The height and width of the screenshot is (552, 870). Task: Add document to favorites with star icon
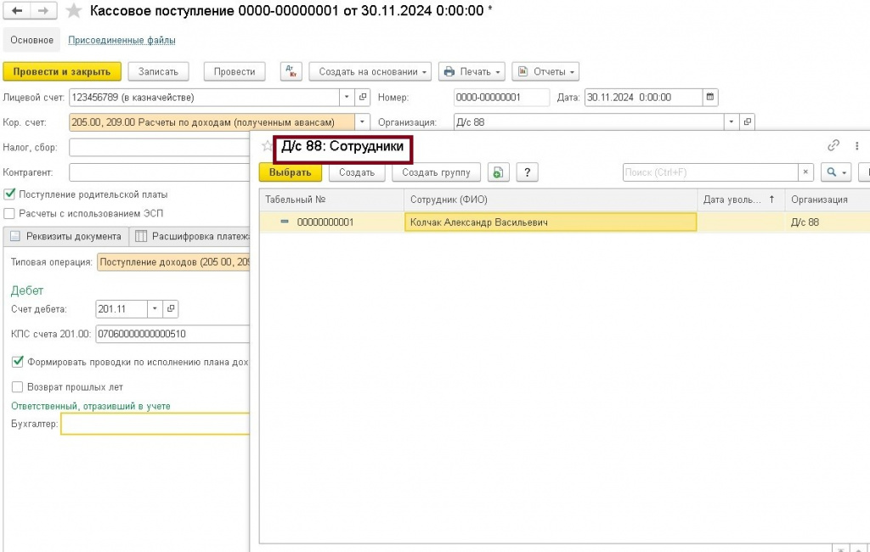click(x=74, y=10)
